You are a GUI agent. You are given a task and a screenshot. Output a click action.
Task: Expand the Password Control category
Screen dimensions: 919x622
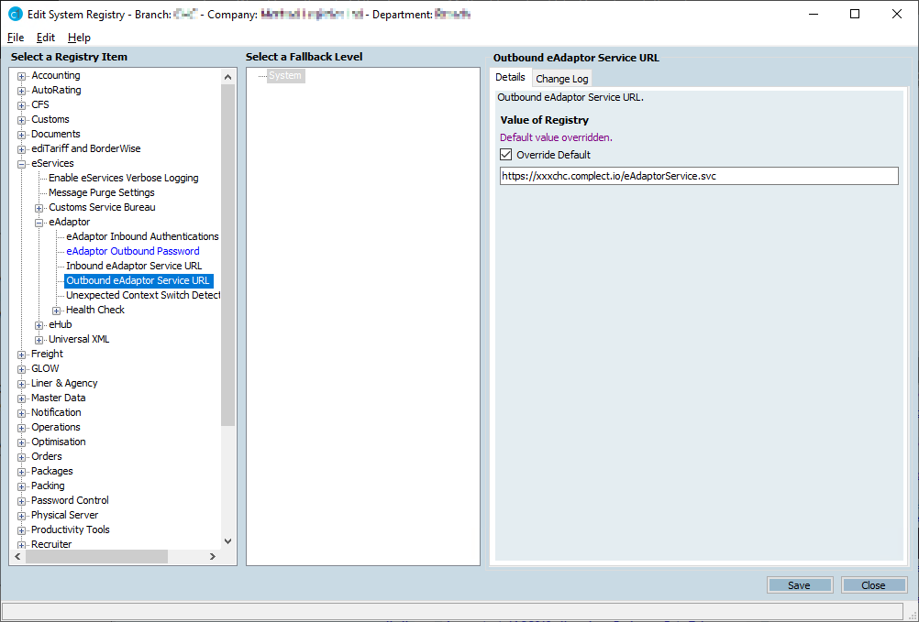(x=20, y=500)
